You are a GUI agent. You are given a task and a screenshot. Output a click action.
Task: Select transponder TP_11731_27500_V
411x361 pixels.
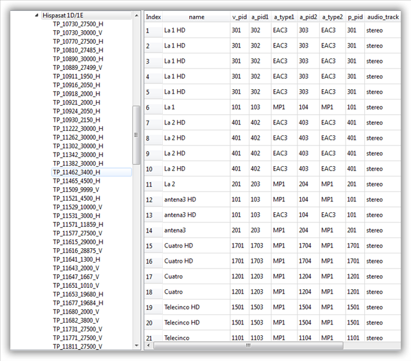[78, 330]
